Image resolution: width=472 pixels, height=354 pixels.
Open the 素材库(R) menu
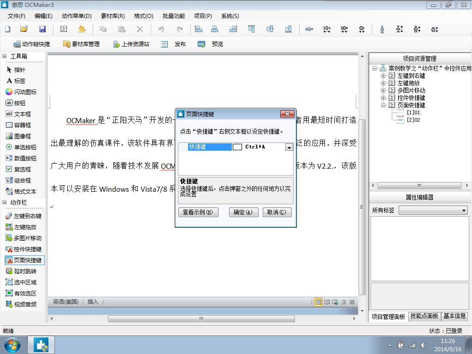pos(113,16)
